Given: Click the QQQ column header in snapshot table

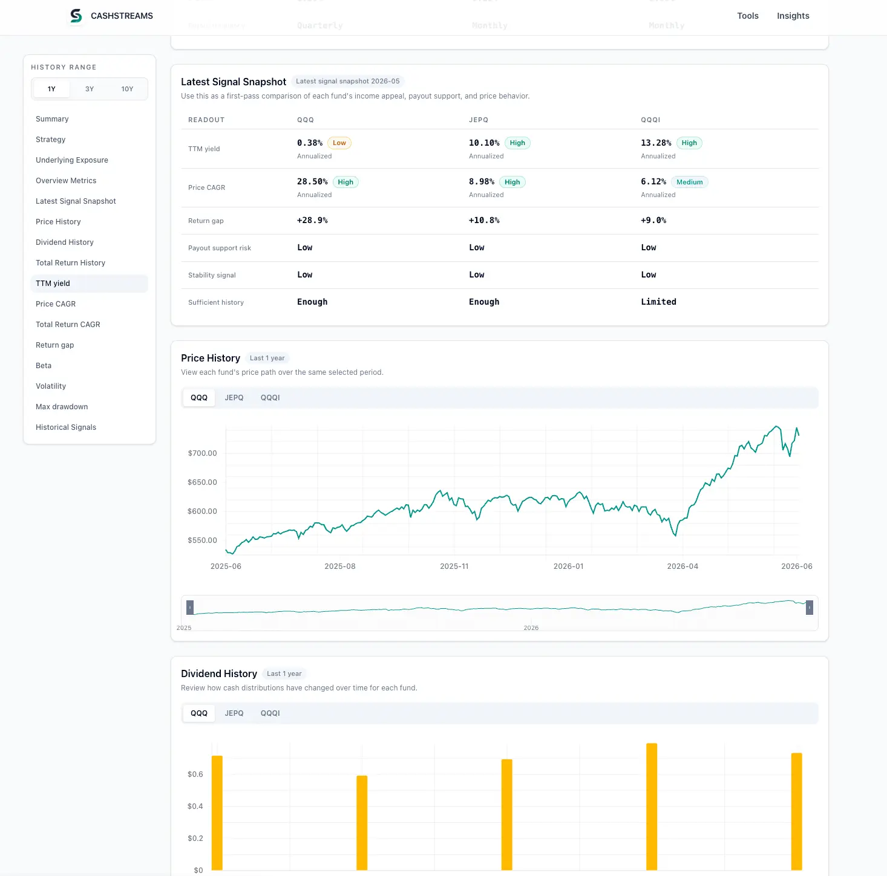Looking at the screenshot, I should point(306,120).
